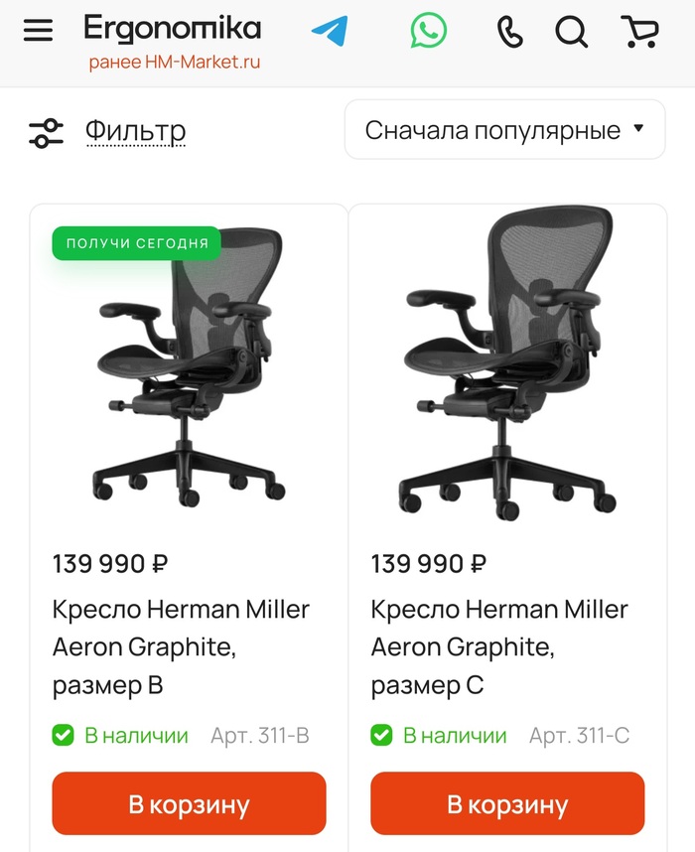Open the shopping cart icon
Image resolution: width=695 pixels, height=852 pixels.
[x=639, y=32]
